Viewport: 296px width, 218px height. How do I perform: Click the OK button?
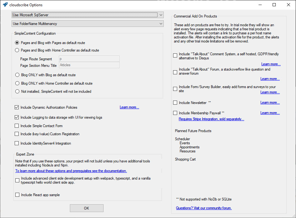pyautogui.click(x=87, y=208)
